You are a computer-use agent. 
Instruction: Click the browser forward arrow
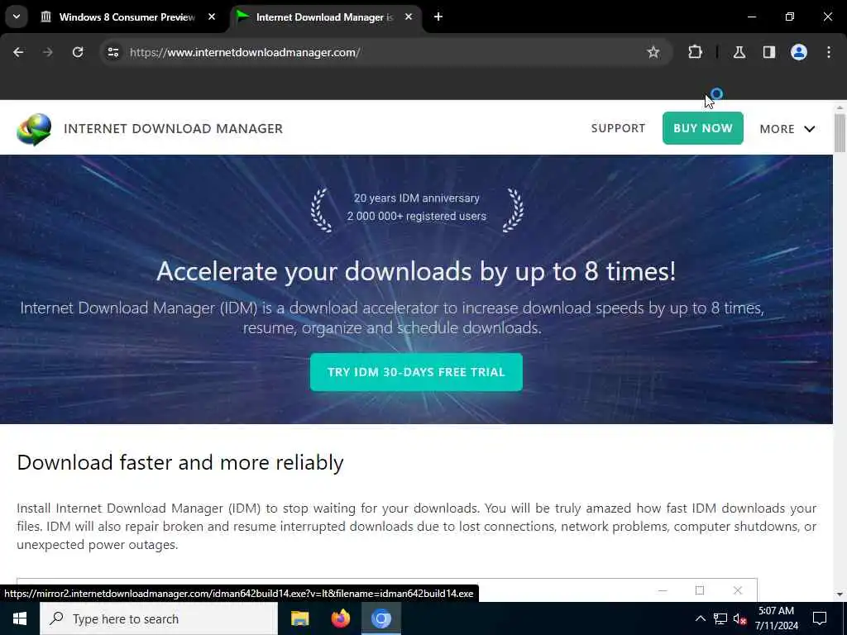click(47, 52)
